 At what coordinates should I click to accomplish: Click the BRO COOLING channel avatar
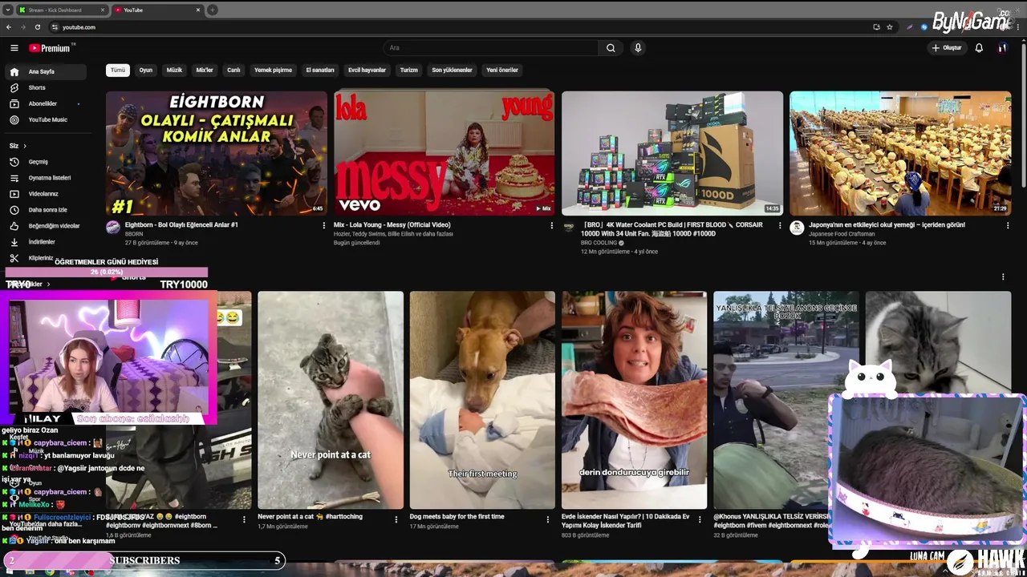pyautogui.click(x=569, y=228)
